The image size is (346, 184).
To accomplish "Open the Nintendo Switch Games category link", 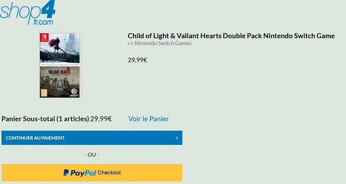I will coord(163,43).
